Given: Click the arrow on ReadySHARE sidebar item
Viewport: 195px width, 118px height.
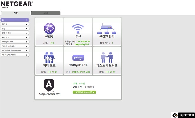Looking at the screenshot, I should (x=27, y=42).
